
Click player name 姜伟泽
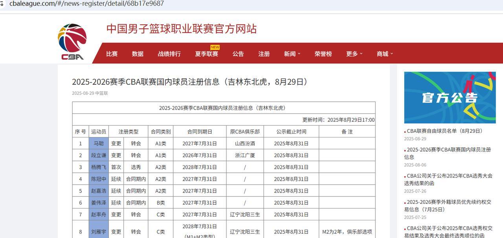pos(99,203)
